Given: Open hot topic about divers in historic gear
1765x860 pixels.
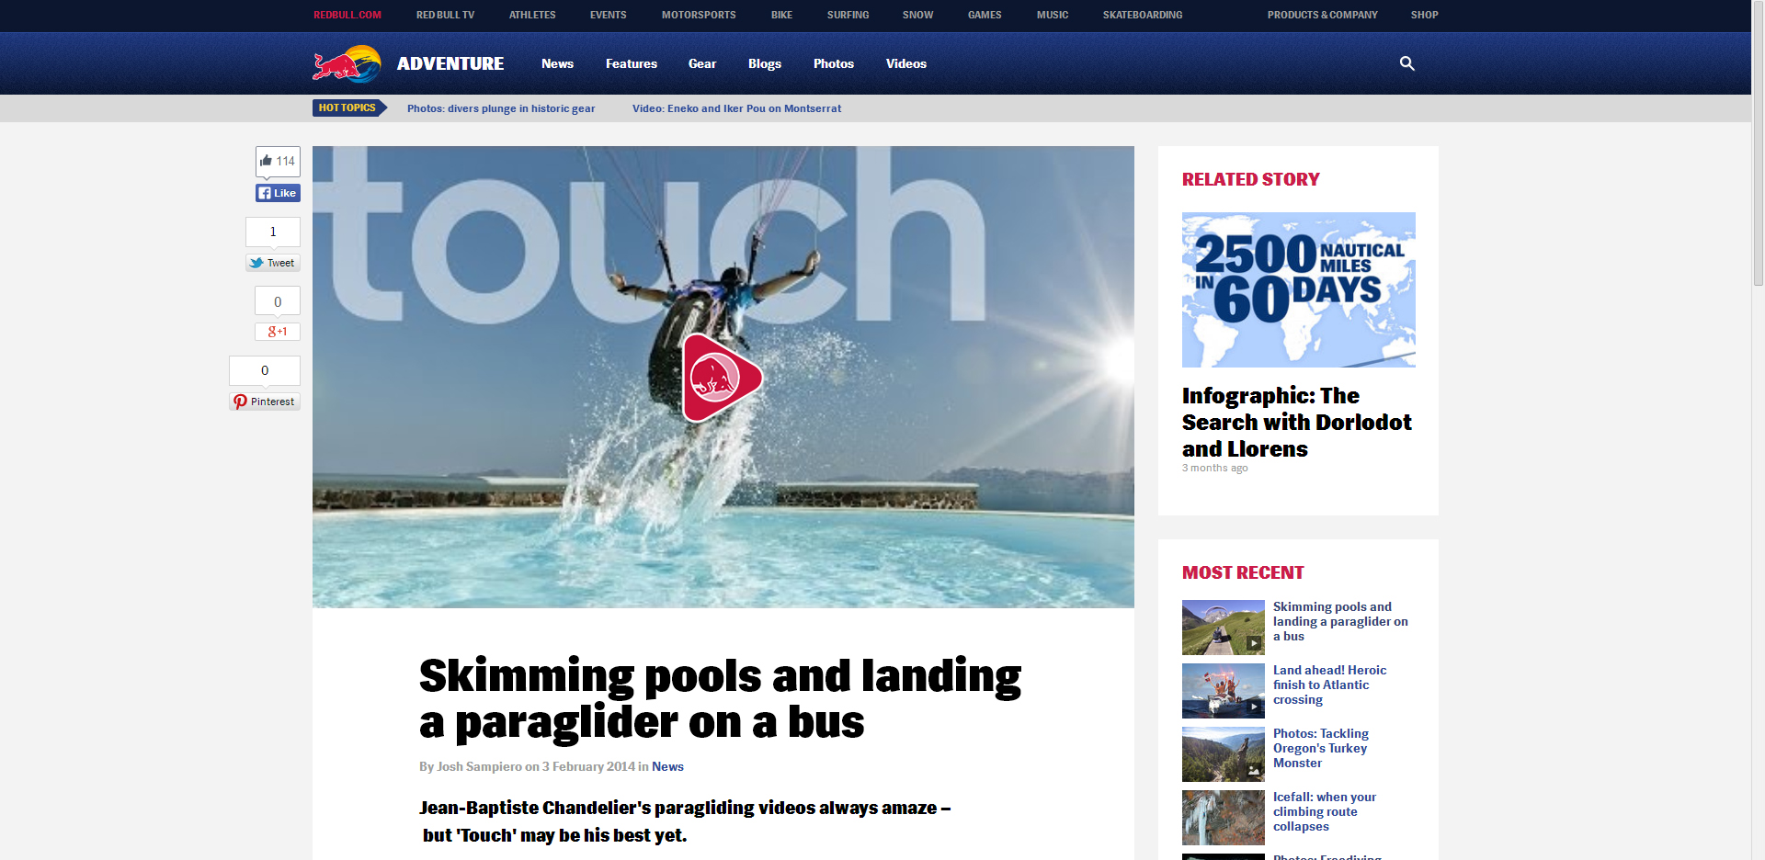Looking at the screenshot, I should (501, 108).
